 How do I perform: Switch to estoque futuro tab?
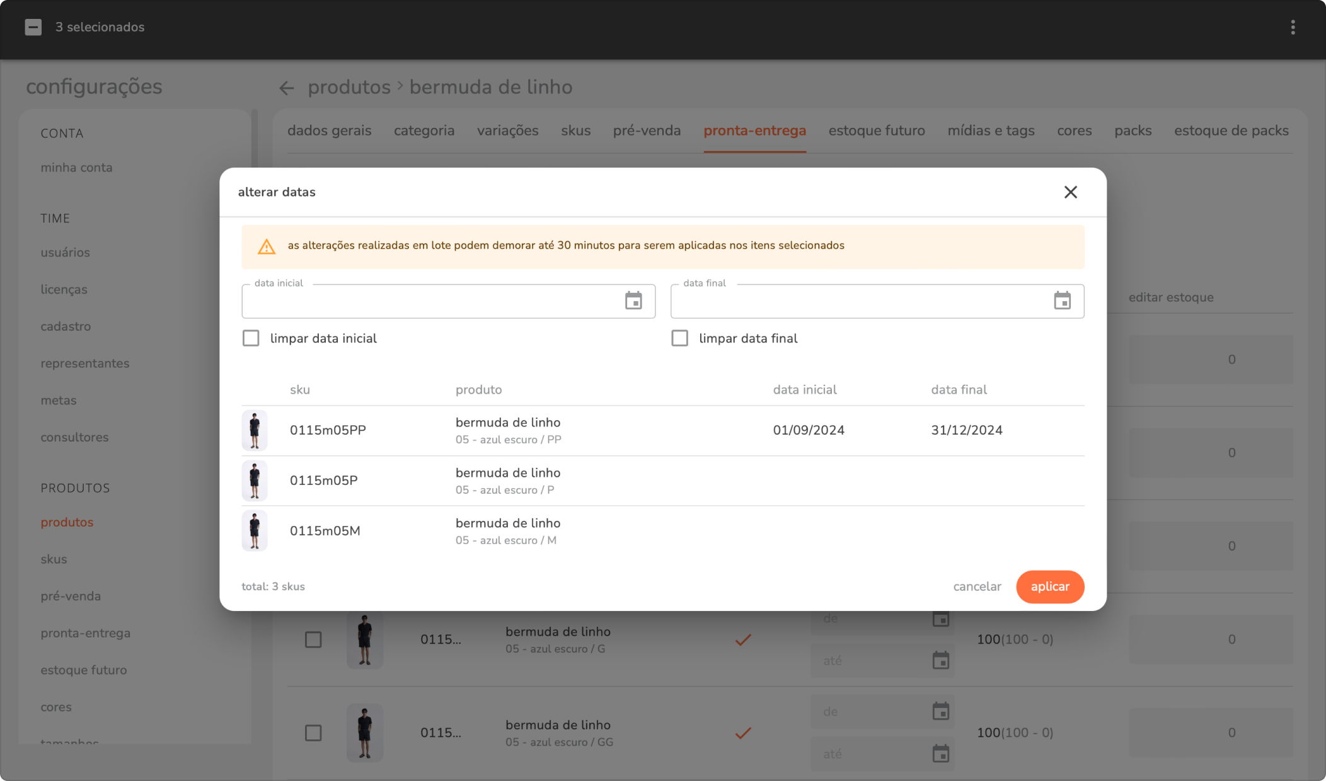(x=876, y=130)
